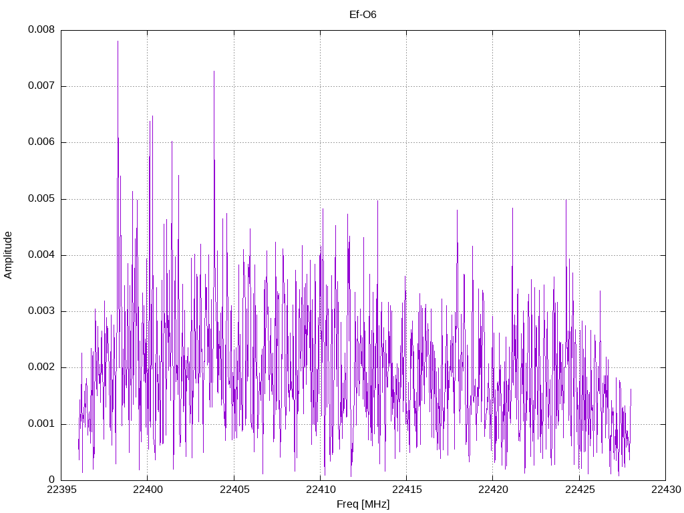Click the x-axis tick label 22420
This screenshot has width=684, height=513.
pos(493,490)
